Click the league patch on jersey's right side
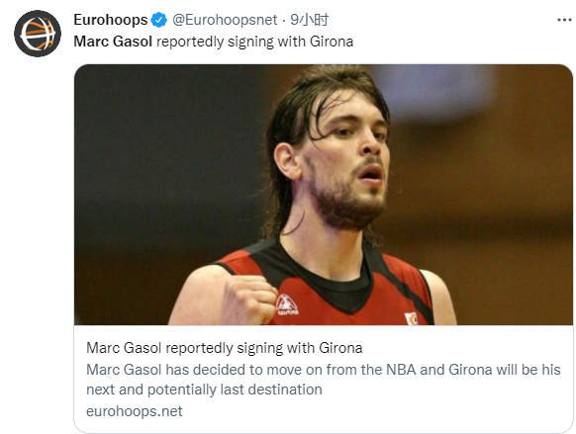Viewport: 576px width, 434px height. pos(411,318)
